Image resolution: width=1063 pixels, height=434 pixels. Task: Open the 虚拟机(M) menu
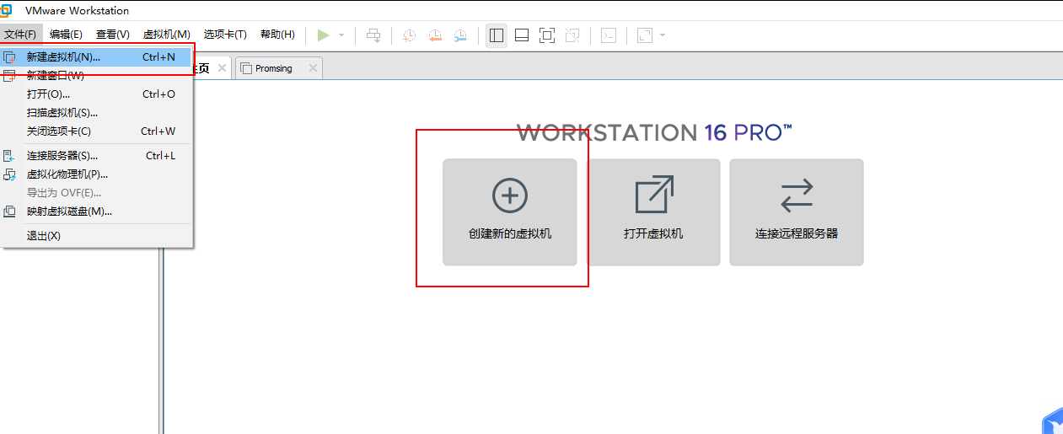click(x=167, y=35)
